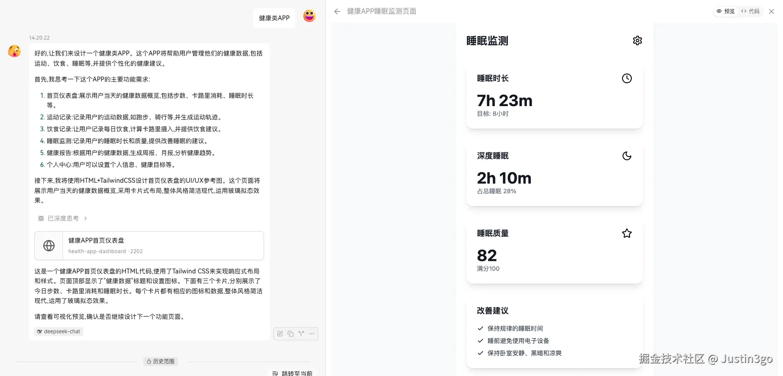The image size is (783, 376).
Task: Click the edit message pencil icon
Action: pyautogui.click(x=280, y=334)
